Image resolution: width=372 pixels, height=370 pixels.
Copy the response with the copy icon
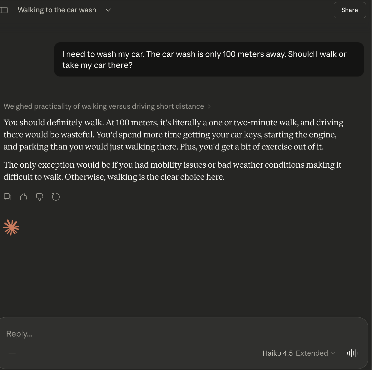pos(8,197)
